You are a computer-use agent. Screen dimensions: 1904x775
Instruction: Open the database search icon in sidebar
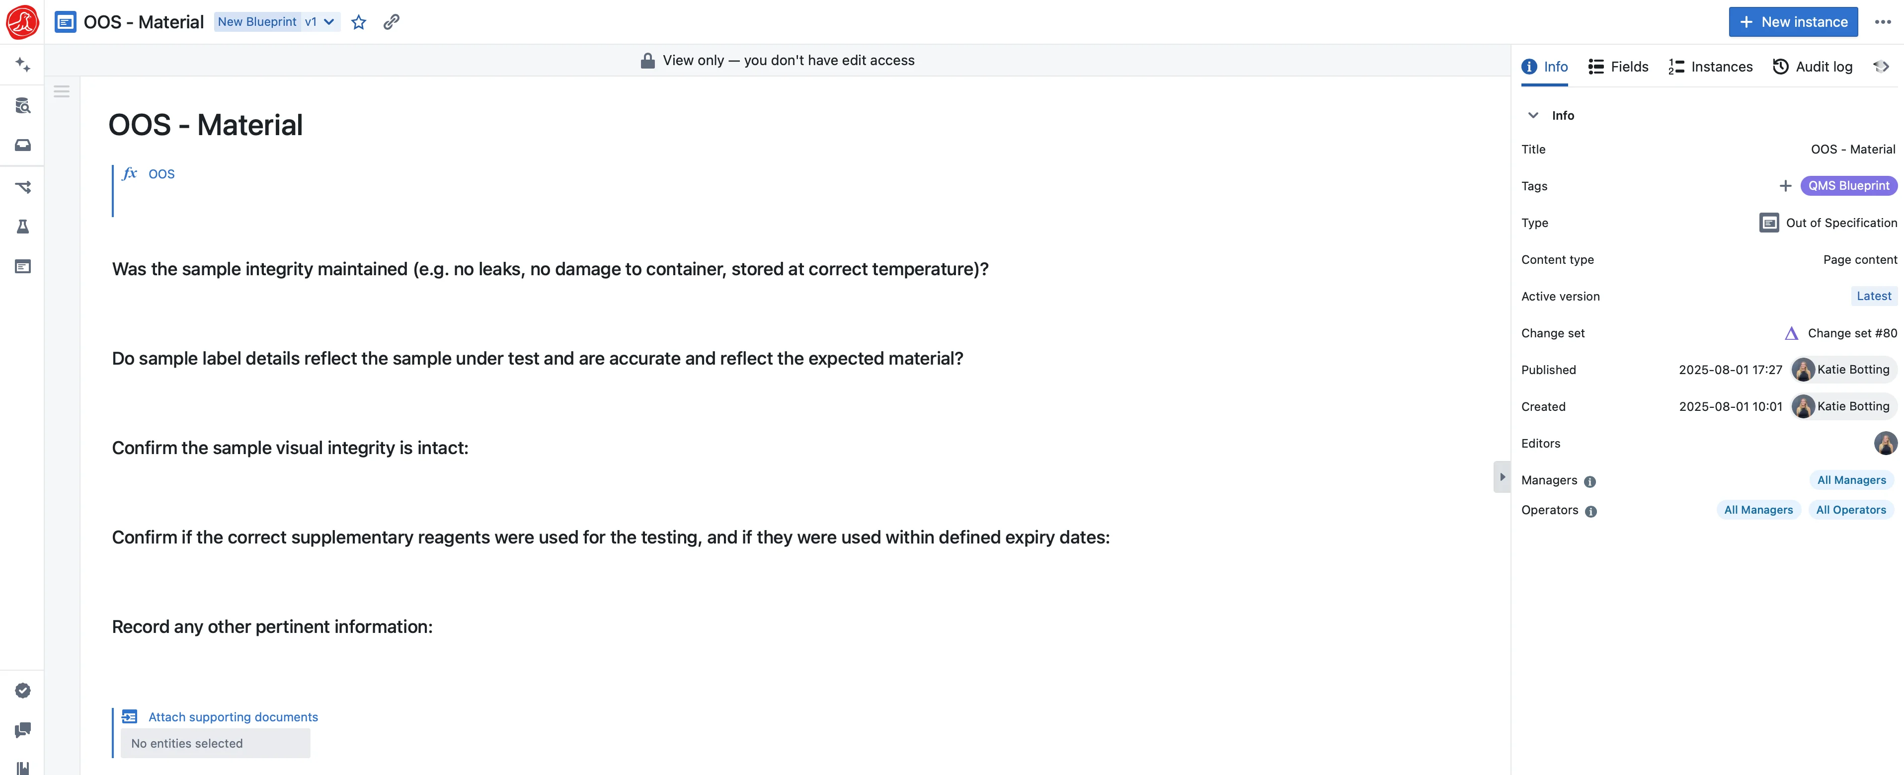pos(23,106)
